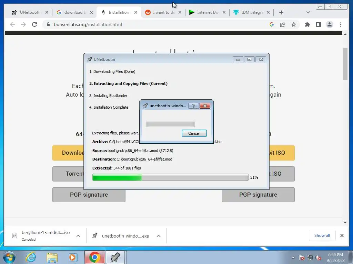Viewport: 353px width, 264px height.
Task: Click 'Extracted: 344 of 1081 files' text
Action: pos(117,168)
